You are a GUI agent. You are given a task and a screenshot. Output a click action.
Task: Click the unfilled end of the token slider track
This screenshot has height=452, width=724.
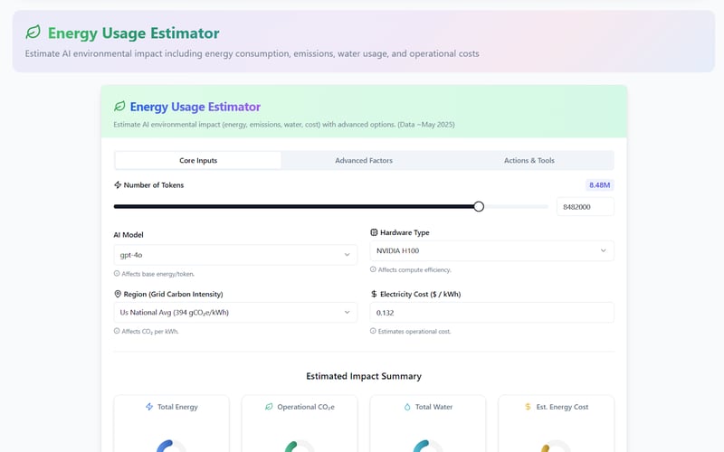click(x=516, y=207)
